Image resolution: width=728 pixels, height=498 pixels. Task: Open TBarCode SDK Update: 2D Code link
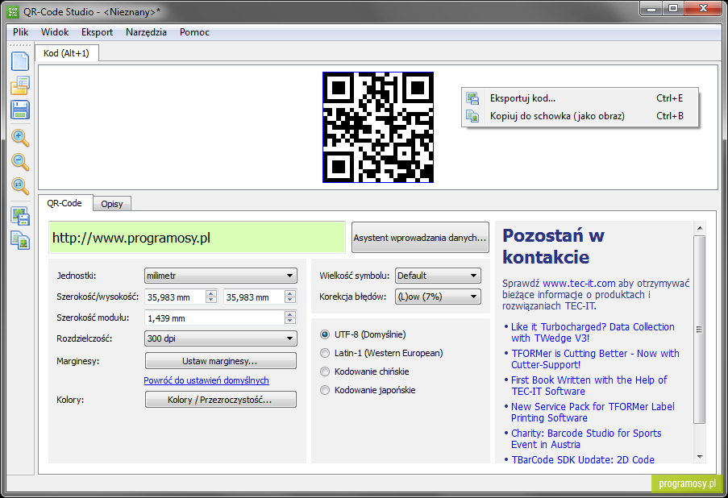[583, 459]
